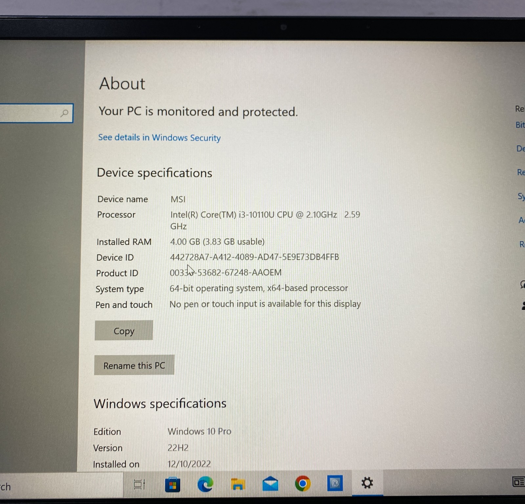The width and height of the screenshot is (525, 504).
Task: Click the Device specifications heading
Action: coord(155,173)
